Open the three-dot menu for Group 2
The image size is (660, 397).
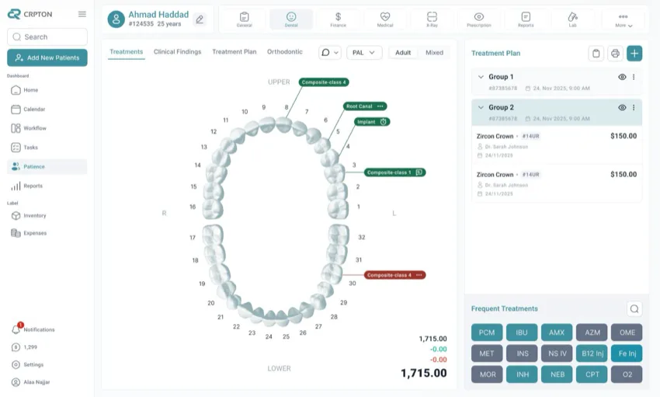click(634, 108)
